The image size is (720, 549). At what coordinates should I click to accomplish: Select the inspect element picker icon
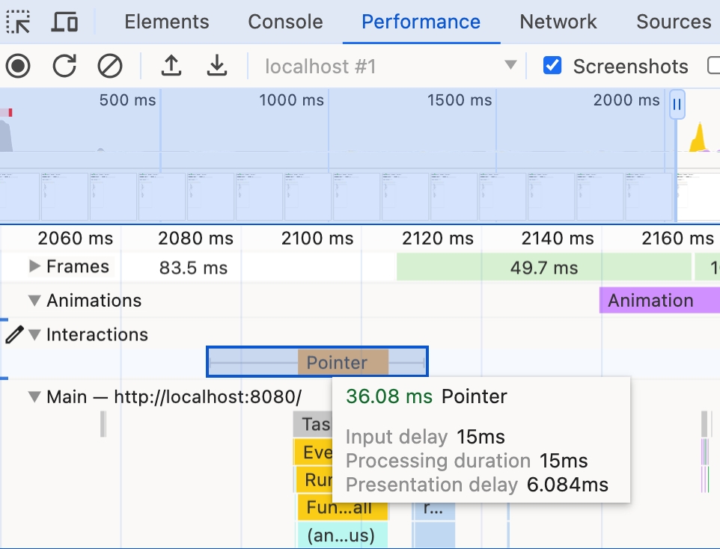click(18, 22)
